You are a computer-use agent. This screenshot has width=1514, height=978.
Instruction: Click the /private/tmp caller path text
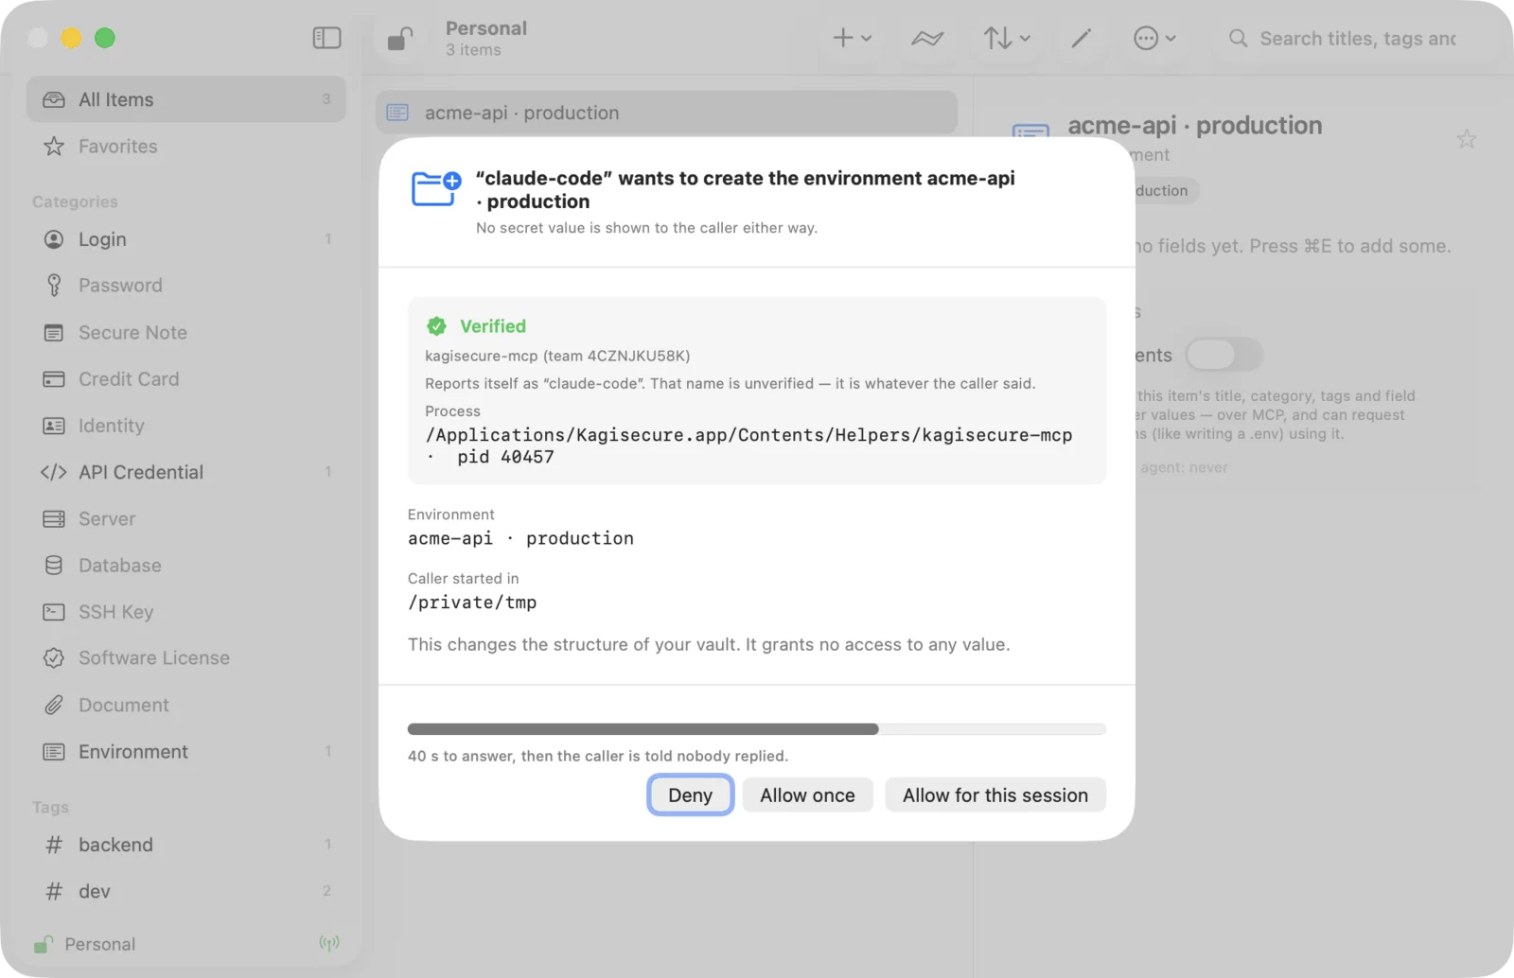click(x=472, y=603)
